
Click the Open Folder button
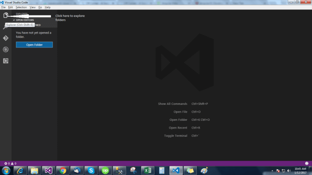coord(34,45)
